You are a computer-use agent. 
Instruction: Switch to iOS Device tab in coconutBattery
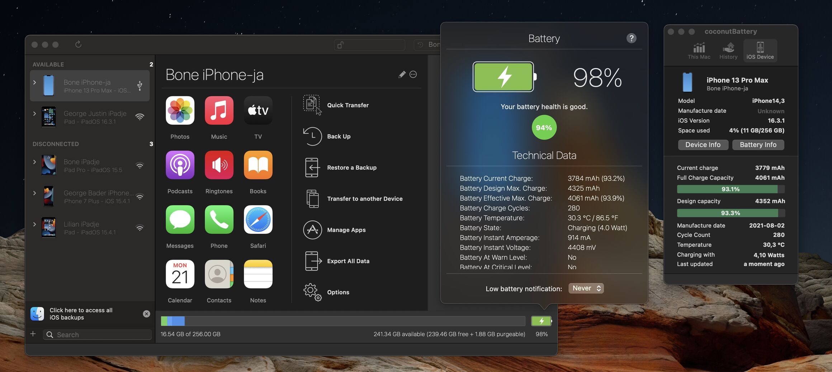(x=760, y=51)
